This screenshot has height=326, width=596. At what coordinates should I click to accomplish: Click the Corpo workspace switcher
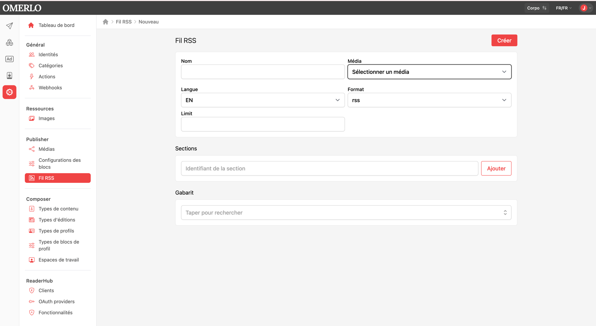click(536, 8)
